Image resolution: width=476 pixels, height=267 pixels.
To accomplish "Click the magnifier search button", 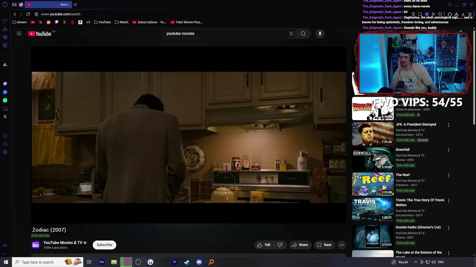I will click(303, 33).
